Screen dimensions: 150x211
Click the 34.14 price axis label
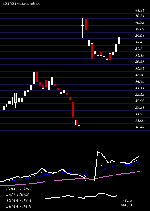140,88
